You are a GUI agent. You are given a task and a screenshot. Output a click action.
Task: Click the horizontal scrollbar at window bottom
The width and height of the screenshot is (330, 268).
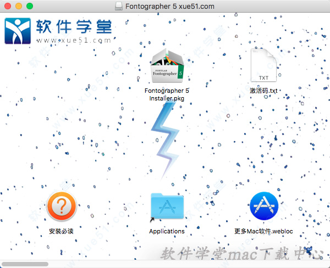(x=25, y=264)
